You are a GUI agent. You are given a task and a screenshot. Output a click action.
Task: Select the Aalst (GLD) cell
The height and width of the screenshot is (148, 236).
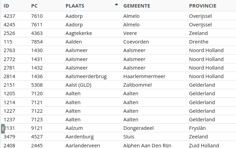click(x=78, y=85)
